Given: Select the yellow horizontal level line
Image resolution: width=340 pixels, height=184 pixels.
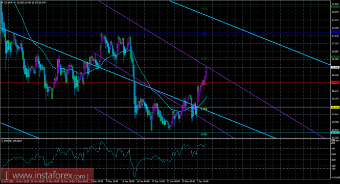Looking at the screenshot, I should pyautogui.click(x=165, y=107).
